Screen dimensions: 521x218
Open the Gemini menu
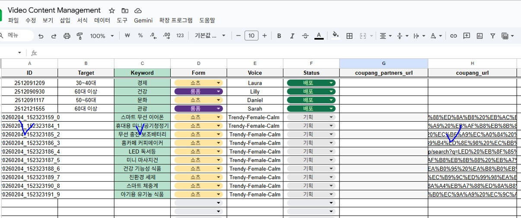[143, 20]
